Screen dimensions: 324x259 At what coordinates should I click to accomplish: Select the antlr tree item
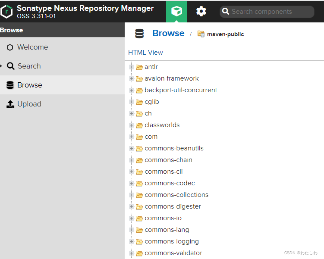click(151, 67)
